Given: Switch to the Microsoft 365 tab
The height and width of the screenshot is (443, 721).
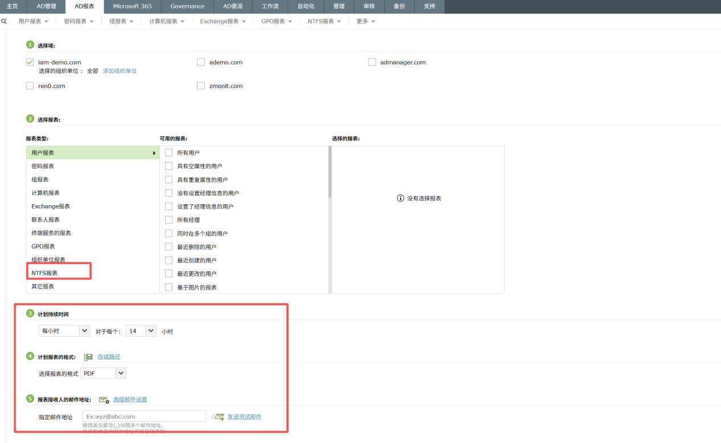Looking at the screenshot, I should tap(133, 6).
